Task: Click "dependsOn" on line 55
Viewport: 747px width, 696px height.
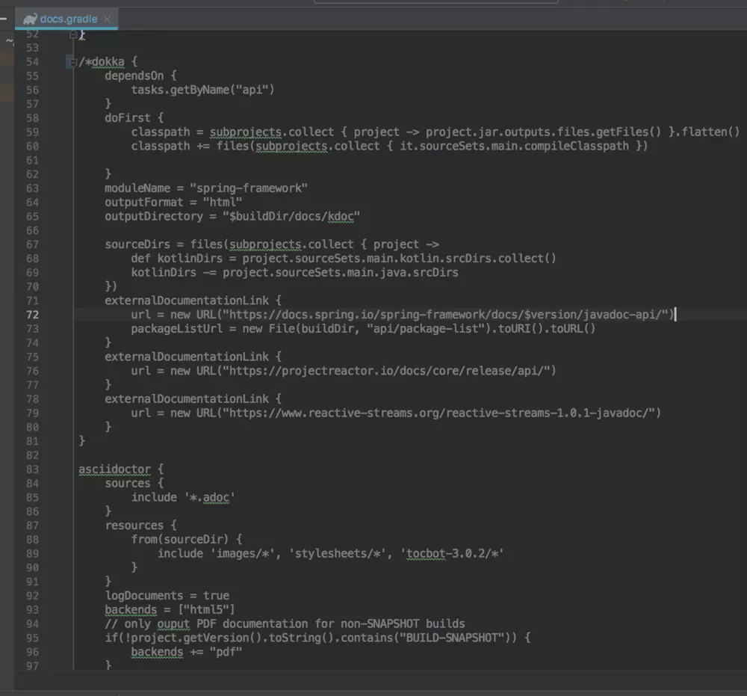Action: [134, 76]
